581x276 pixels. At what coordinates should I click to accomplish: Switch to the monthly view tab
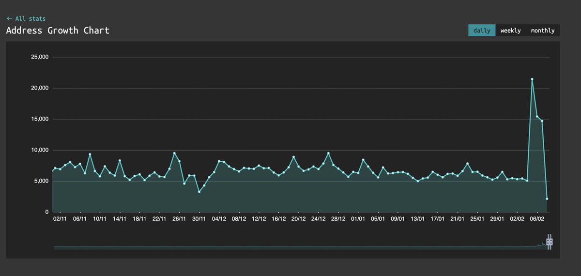[x=543, y=31]
